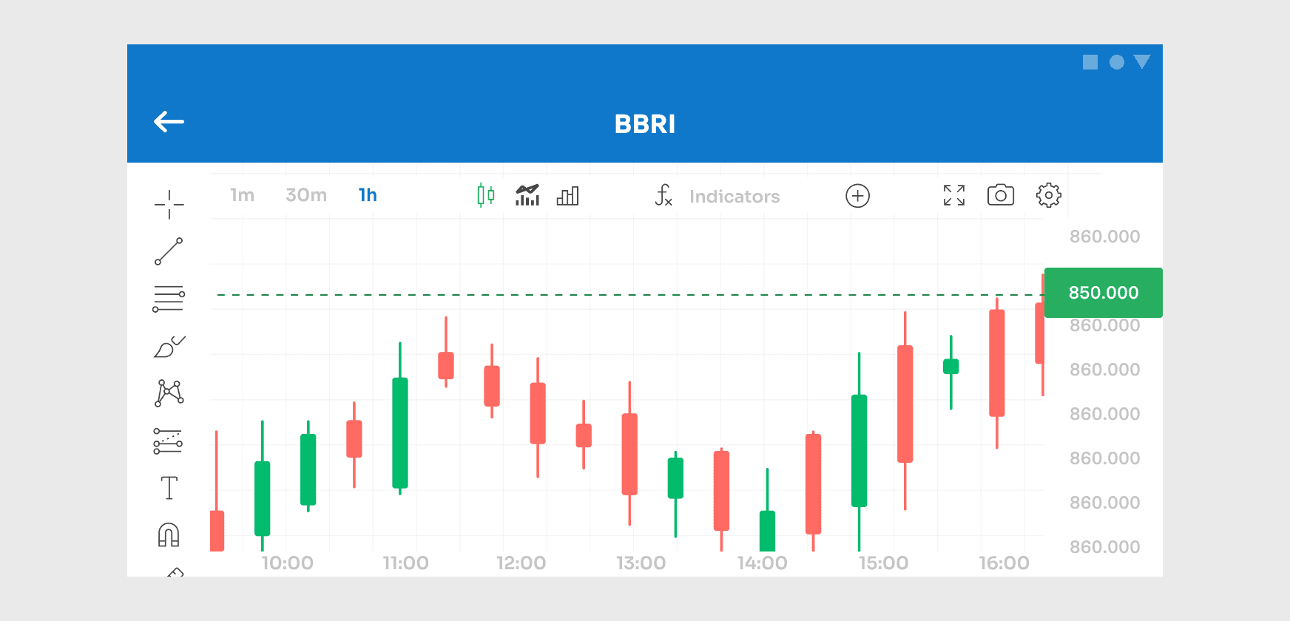Click the circle icon in header
Viewport: 1290px width, 621px height.
coord(1117,62)
